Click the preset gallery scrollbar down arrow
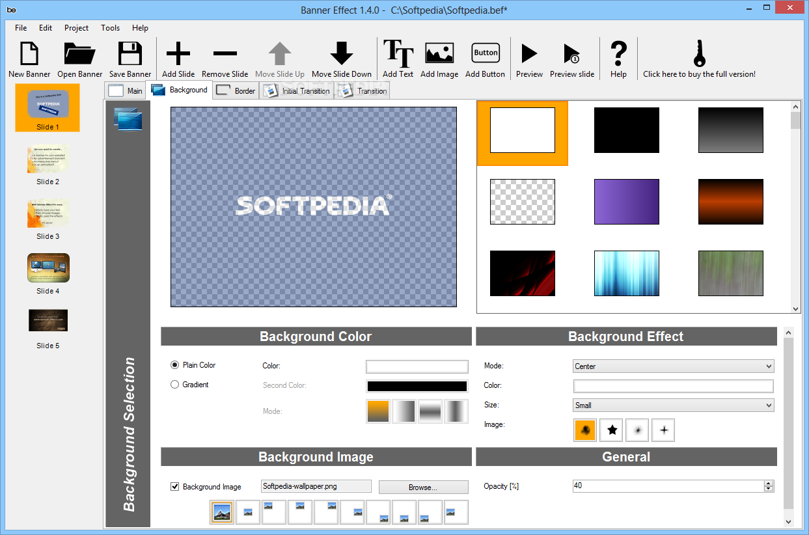The image size is (809, 535). [795, 309]
